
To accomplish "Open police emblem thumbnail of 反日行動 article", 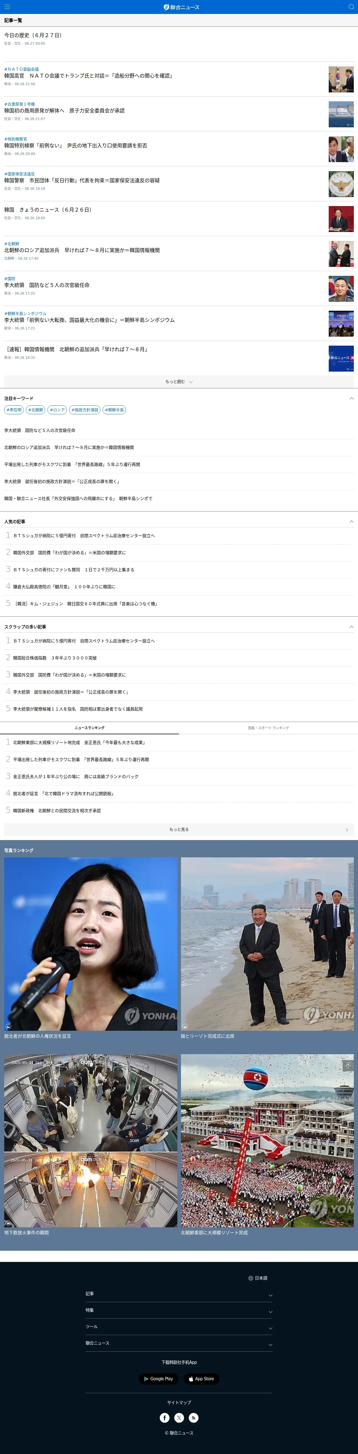I will pyautogui.click(x=341, y=184).
